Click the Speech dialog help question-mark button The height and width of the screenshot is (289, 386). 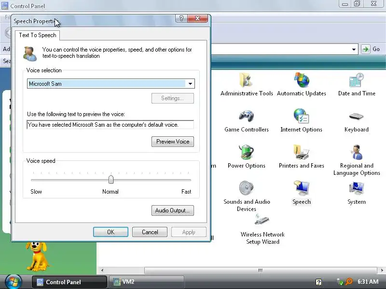(x=181, y=18)
